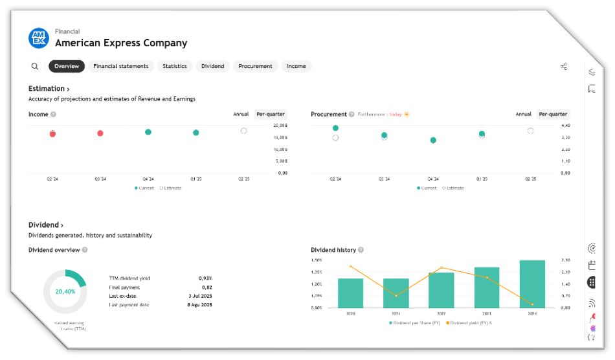The width and height of the screenshot is (615, 360).
Task: Click the Q1 '25 green Income dot
Action: tap(196, 133)
